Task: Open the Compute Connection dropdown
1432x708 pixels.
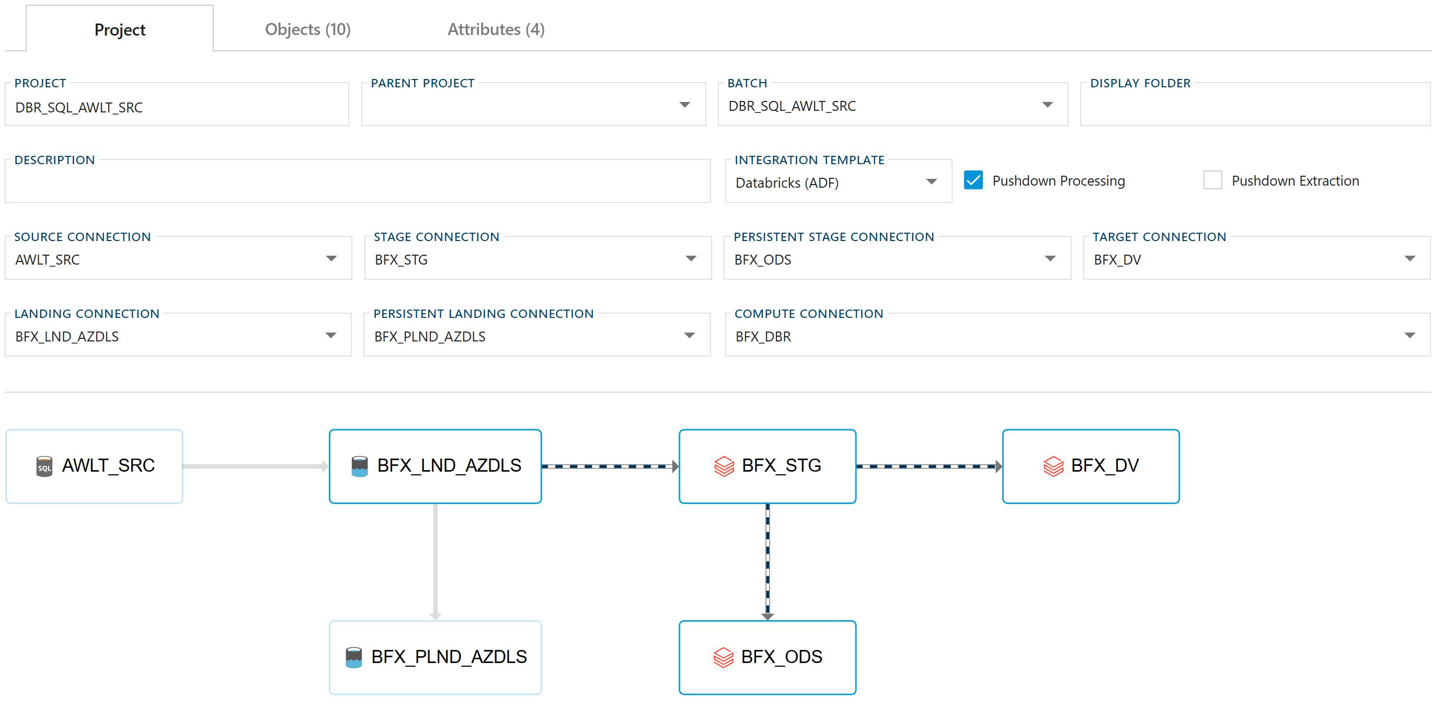Action: (1409, 335)
